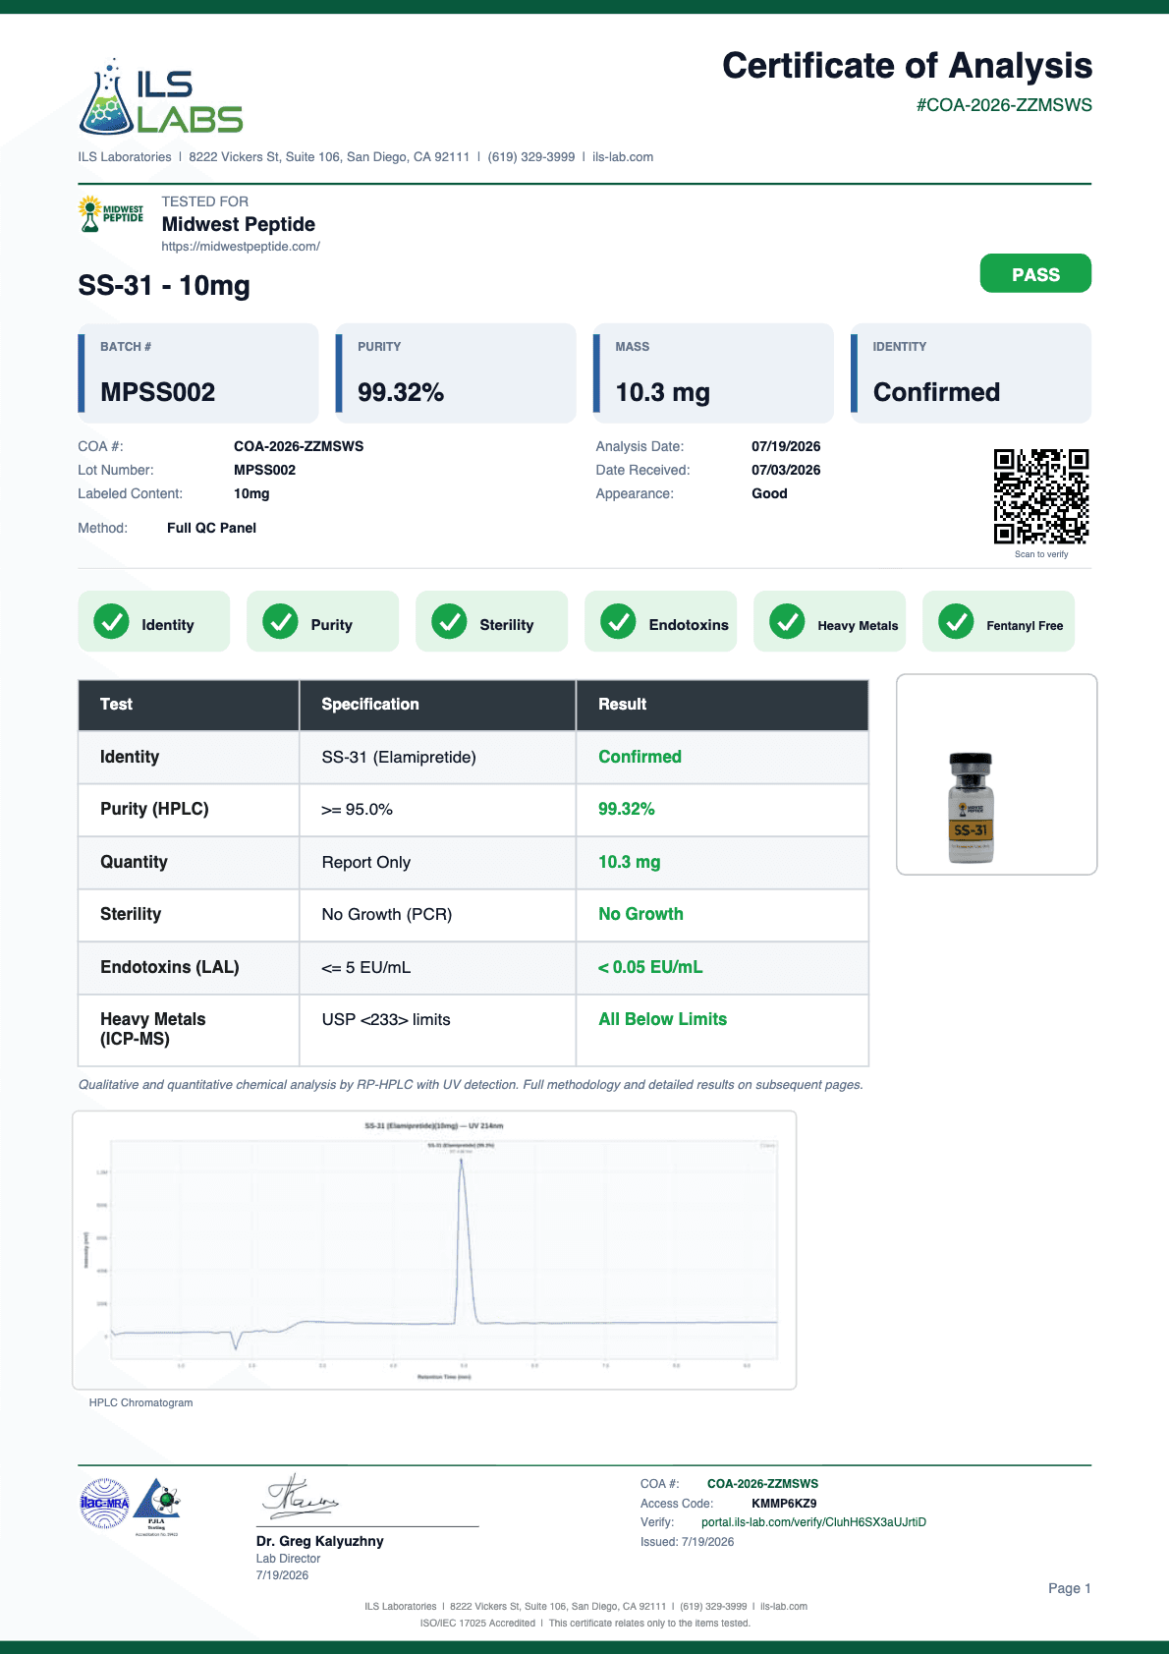
Task: Click the Issued: 7/19/2026 line
Action: [x=687, y=1542]
